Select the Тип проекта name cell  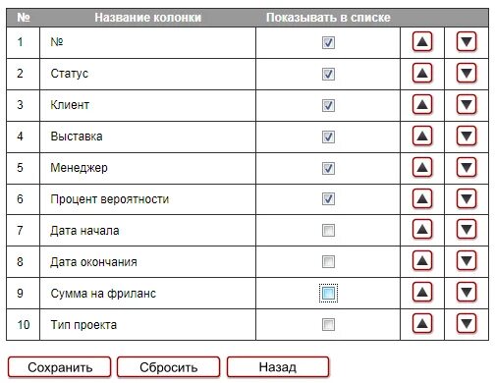147,325
